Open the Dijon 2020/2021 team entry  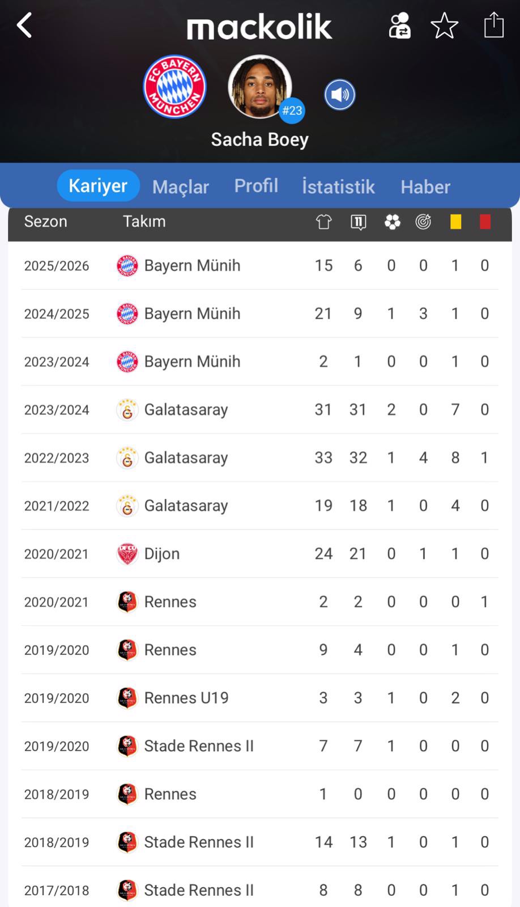coord(162,554)
